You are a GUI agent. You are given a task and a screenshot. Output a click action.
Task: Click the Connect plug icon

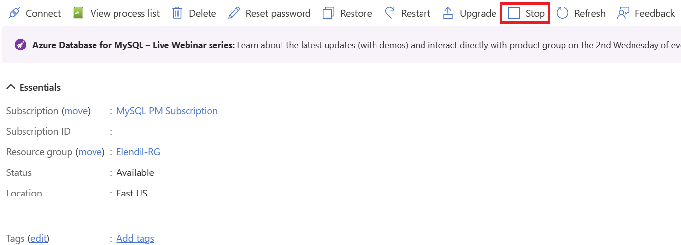[x=14, y=13]
